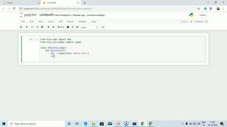Open the Chrome profile avatar
227x127 pixels.
[218, 8]
